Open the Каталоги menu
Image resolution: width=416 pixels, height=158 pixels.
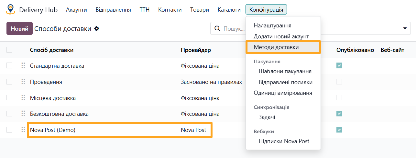click(x=229, y=10)
